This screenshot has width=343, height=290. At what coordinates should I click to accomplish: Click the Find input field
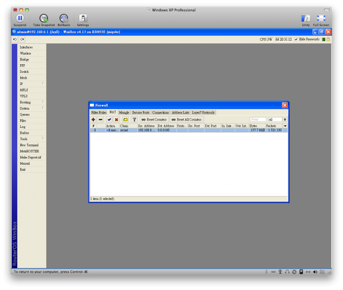click(x=258, y=119)
